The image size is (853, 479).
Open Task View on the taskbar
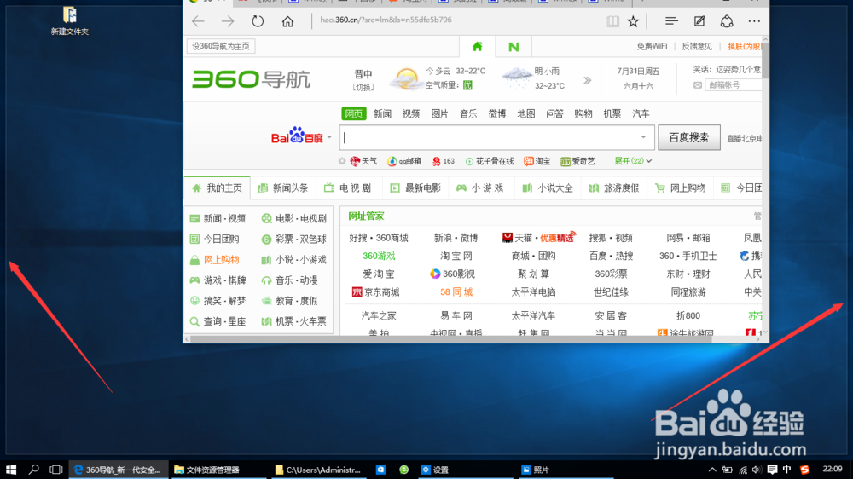[56, 470]
